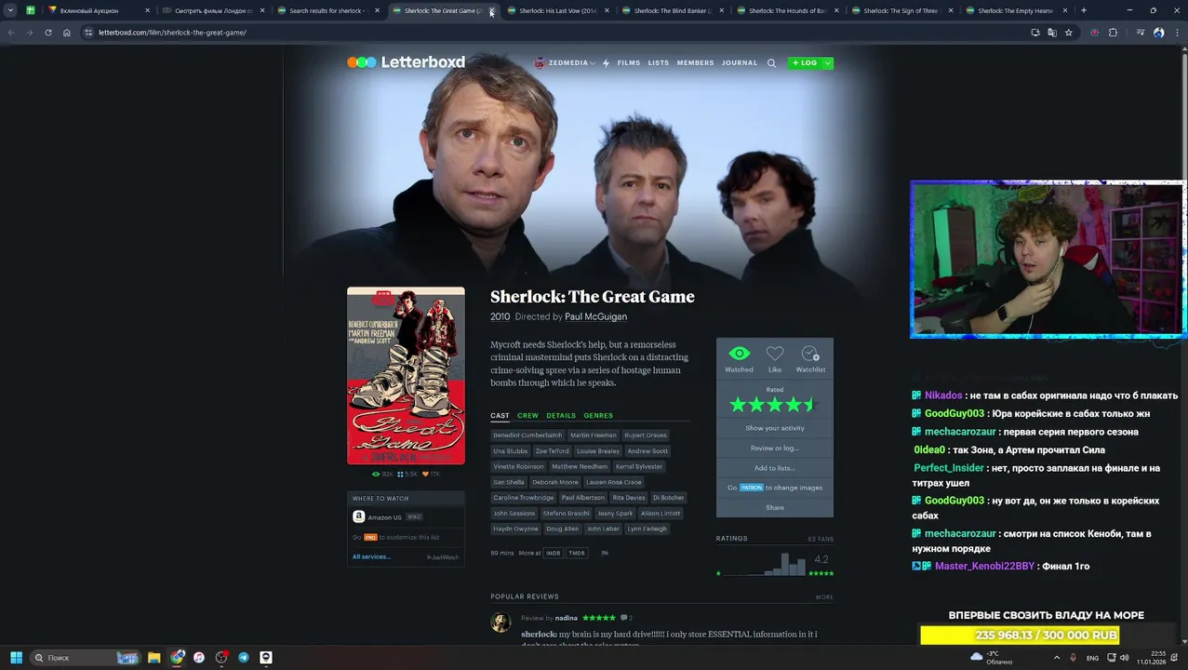Screen dimensions: 1188x670
Task: Toggle the Like heart icon
Action: pos(775,354)
